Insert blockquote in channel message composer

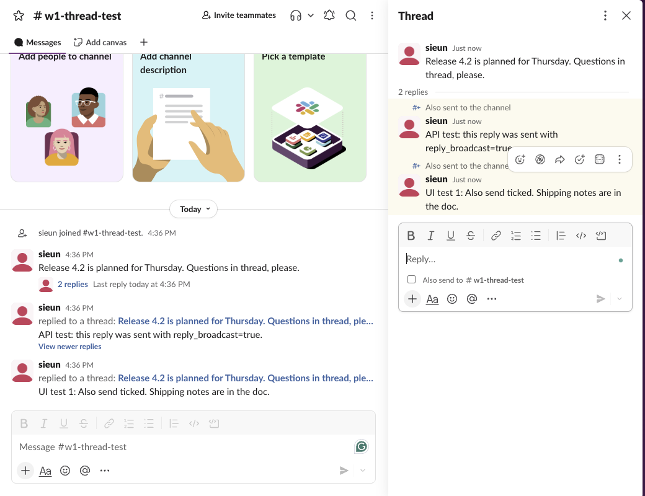click(x=174, y=423)
